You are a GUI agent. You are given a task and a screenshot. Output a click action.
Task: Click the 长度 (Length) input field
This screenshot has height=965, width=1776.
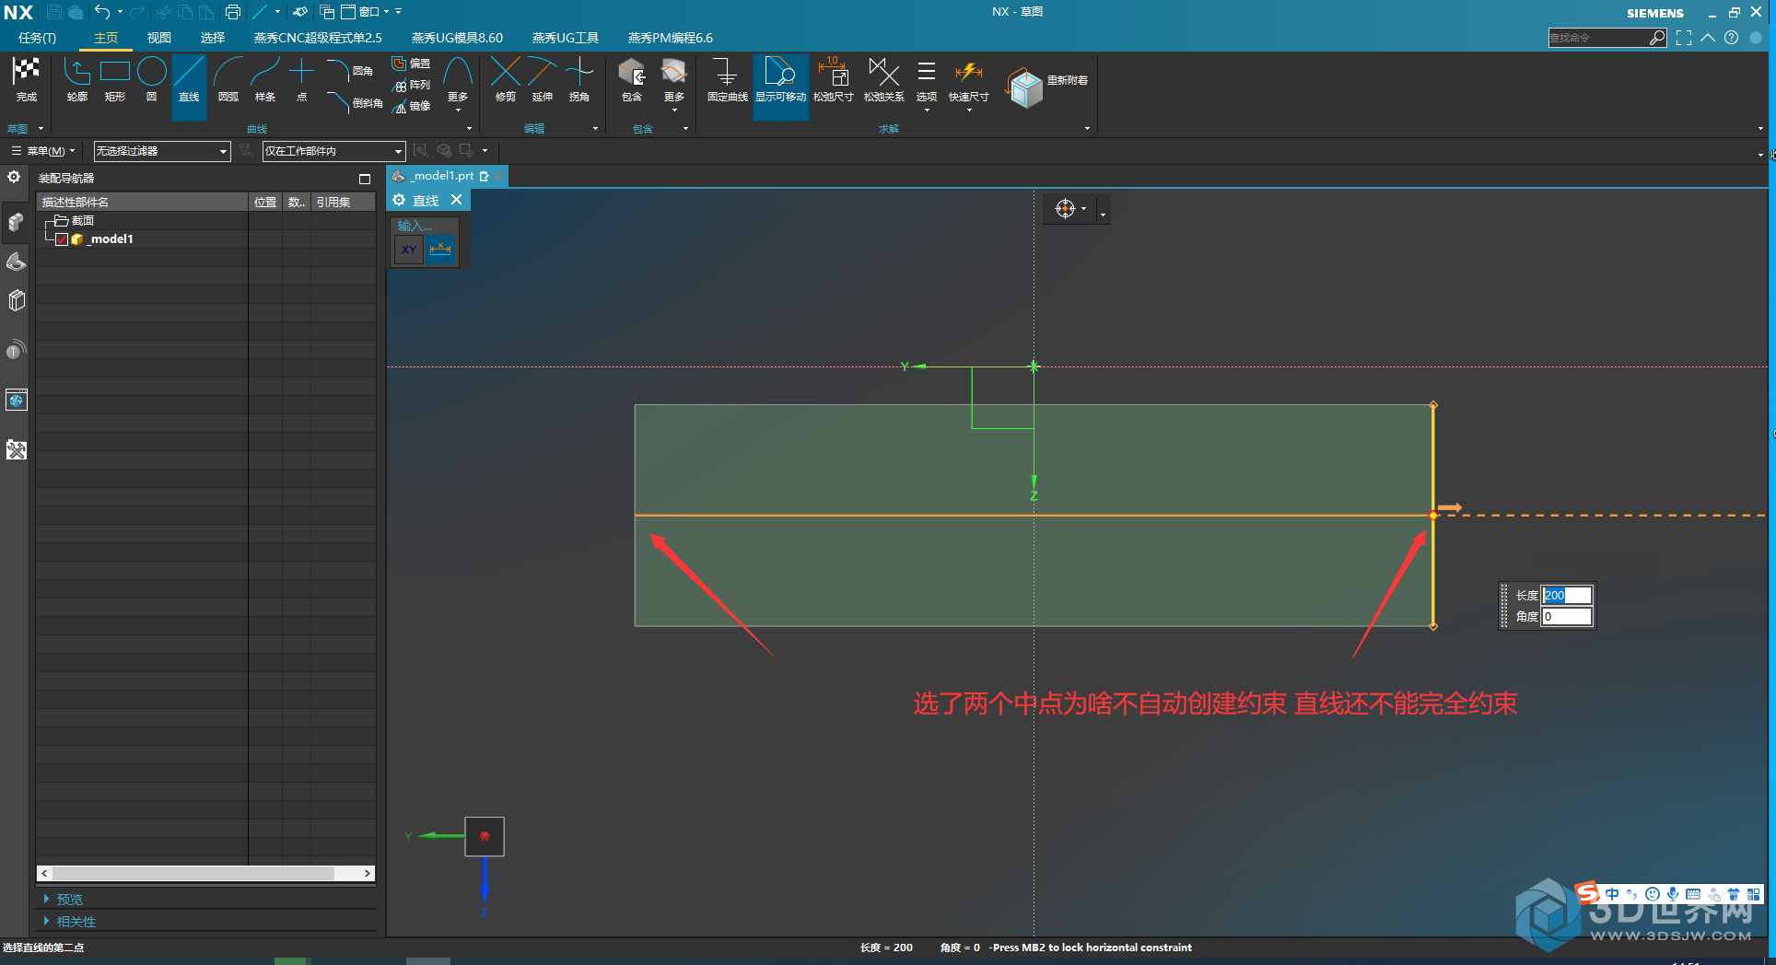pyautogui.click(x=1567, y=596)
